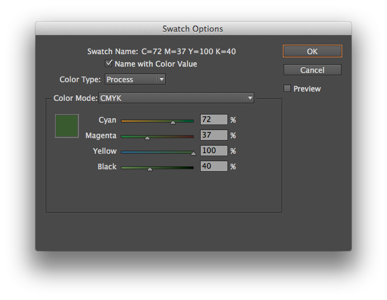Open the Color Mode dropdown

pyautogui.click(x=176, y=98)
